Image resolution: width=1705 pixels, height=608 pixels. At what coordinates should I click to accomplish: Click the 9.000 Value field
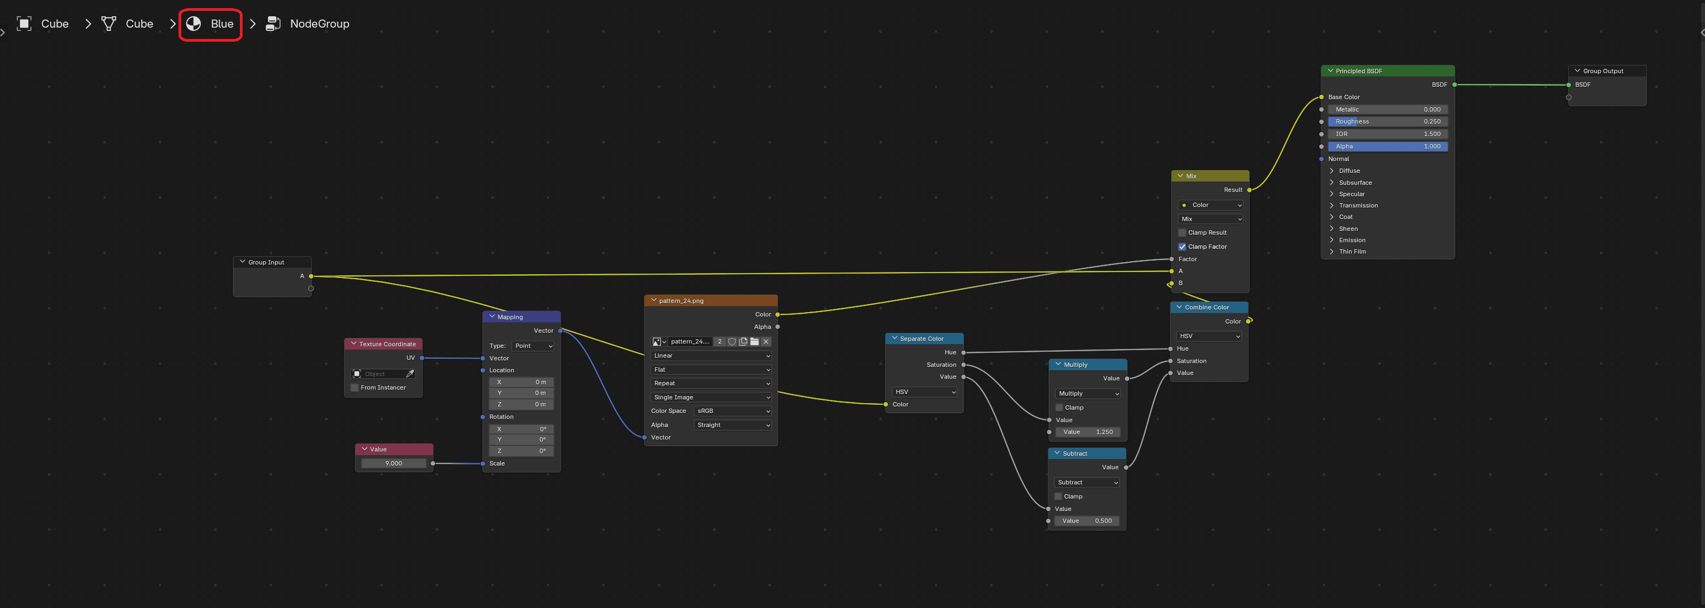coord(394,463)
